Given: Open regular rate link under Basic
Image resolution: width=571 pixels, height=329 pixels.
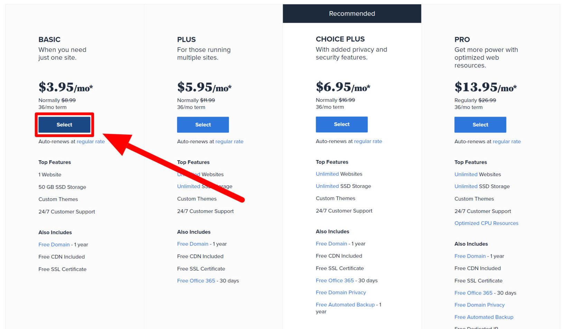Looking at the screenshot, I should [x=91, y=142].
